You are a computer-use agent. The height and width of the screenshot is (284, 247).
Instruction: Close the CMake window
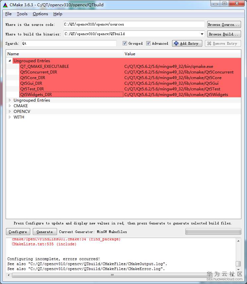(x=237, y=4)
